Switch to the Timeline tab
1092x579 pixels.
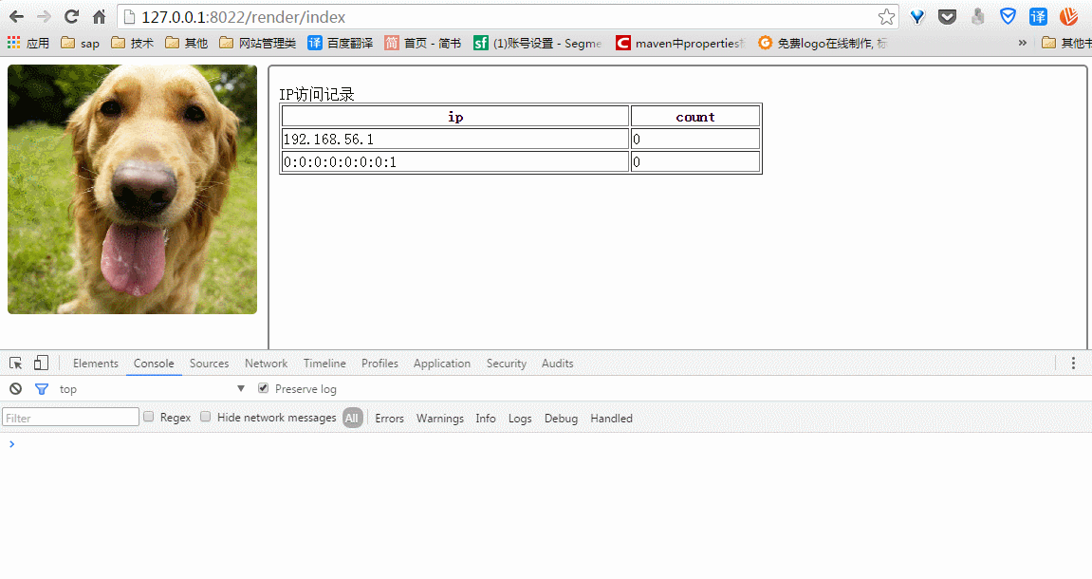tap(324, 363)
